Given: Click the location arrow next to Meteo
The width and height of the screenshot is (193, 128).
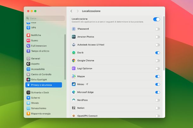Looking at the screenshot, I should point(87,84).
